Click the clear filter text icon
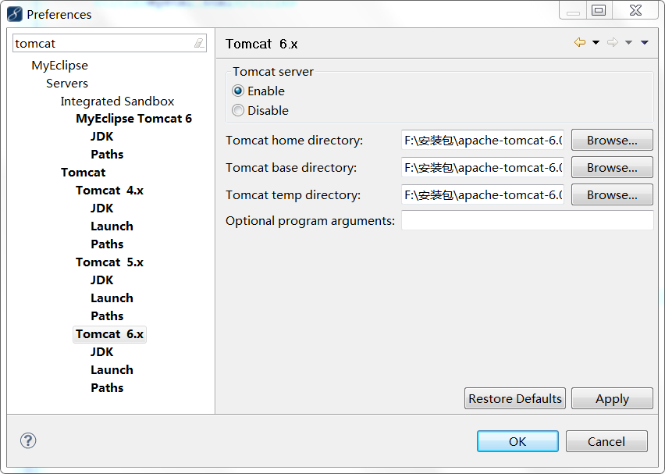The width and height of the screenshot is (665, 474). (199, 43)
